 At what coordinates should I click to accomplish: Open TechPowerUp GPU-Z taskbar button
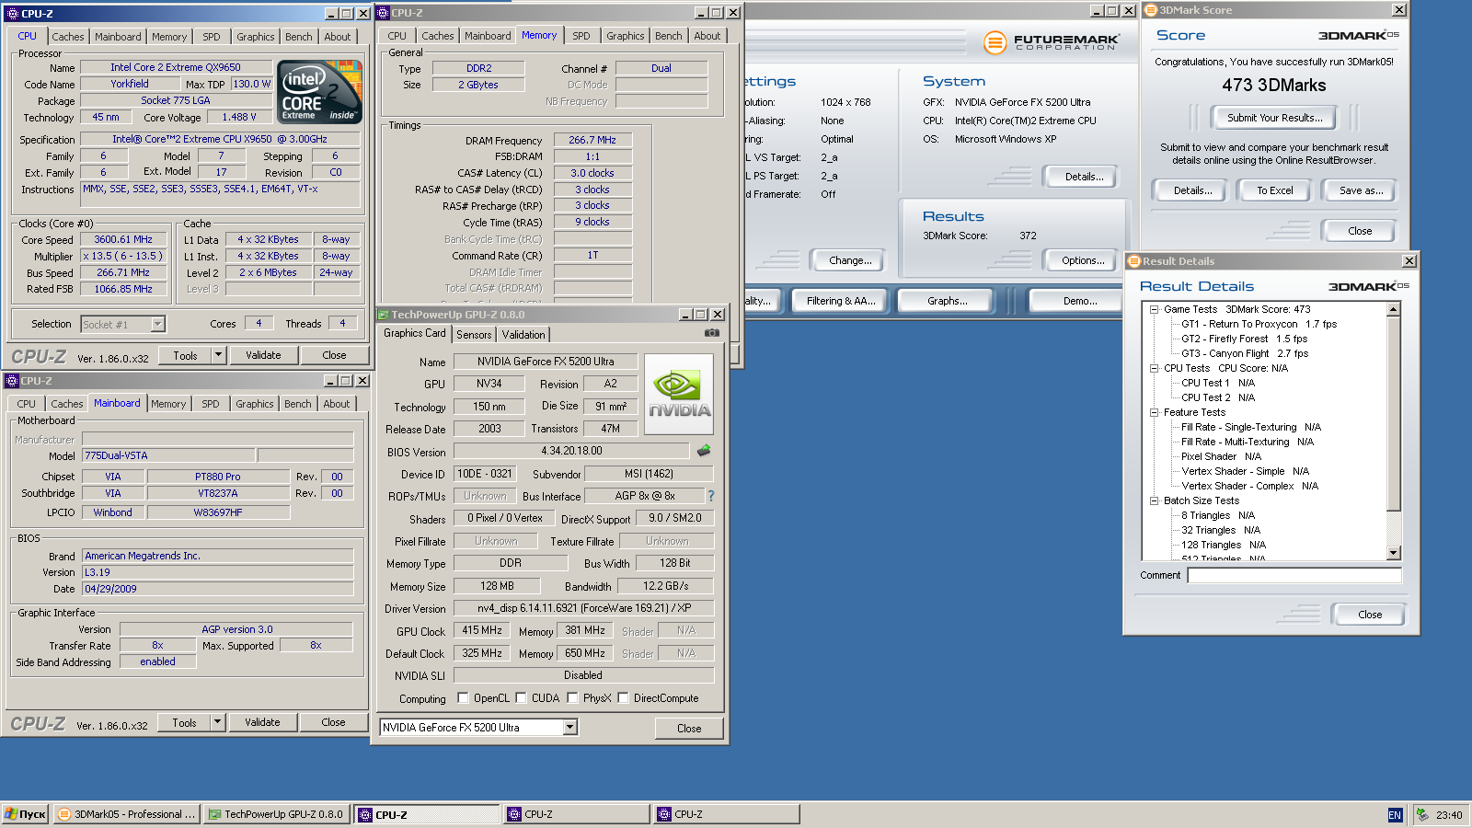277,814
